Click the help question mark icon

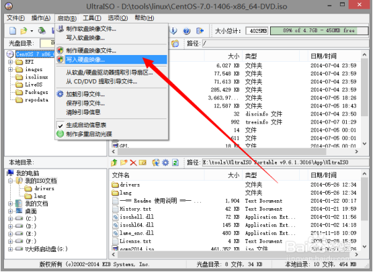187,31
